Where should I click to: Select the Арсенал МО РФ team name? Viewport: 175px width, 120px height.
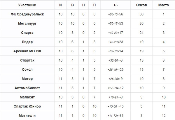27,51
